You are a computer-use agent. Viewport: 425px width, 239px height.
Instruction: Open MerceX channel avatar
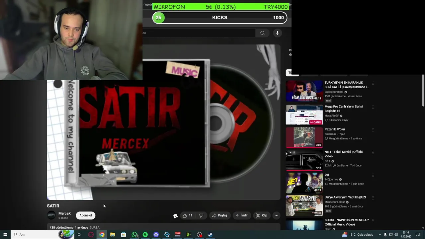click(x=51, y=215)
